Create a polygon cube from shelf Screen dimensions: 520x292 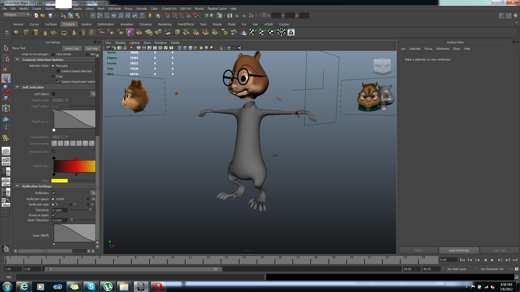coord(26,32)
